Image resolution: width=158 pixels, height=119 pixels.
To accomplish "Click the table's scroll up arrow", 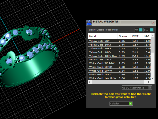I will 153,36.
